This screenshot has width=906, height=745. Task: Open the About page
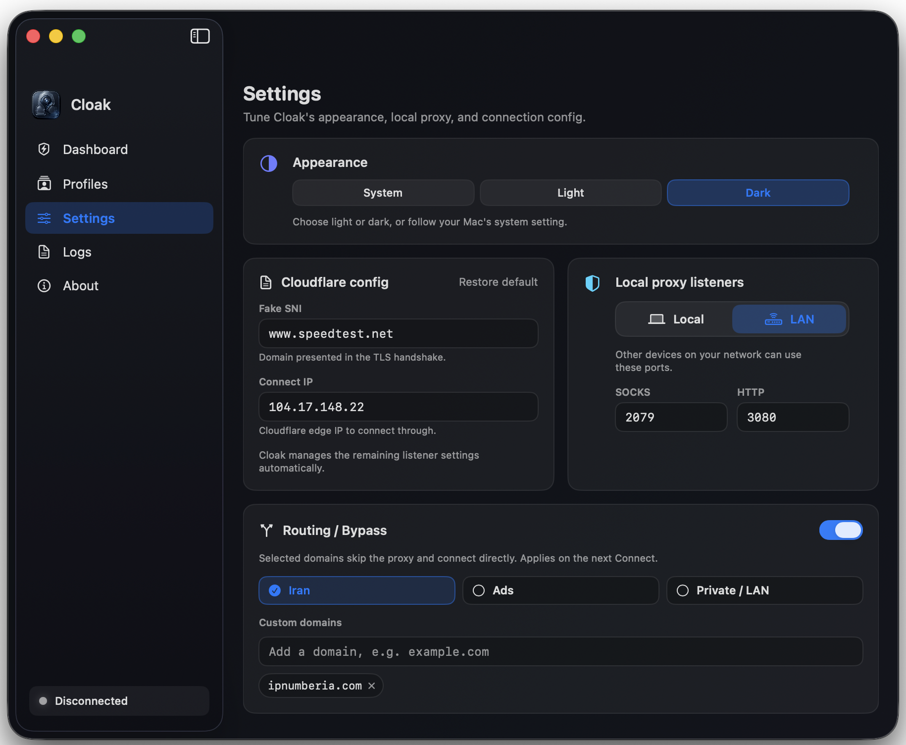point(119,286)
